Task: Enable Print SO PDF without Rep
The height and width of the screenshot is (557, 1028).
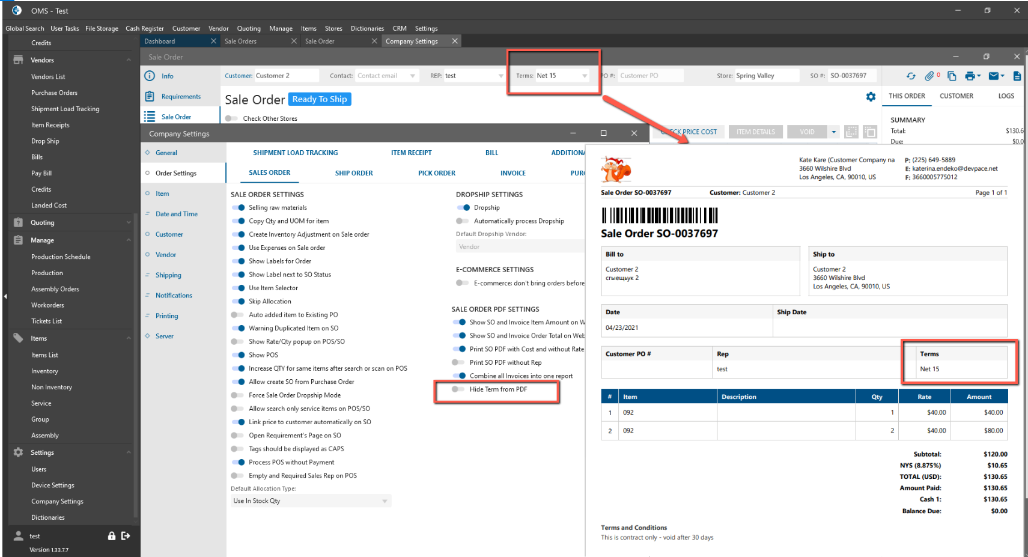Action: click(458, 362)
